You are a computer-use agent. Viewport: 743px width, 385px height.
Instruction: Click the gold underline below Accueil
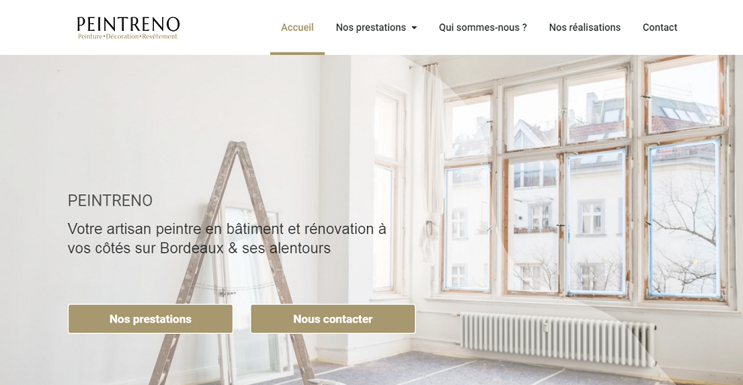[297, 53]
